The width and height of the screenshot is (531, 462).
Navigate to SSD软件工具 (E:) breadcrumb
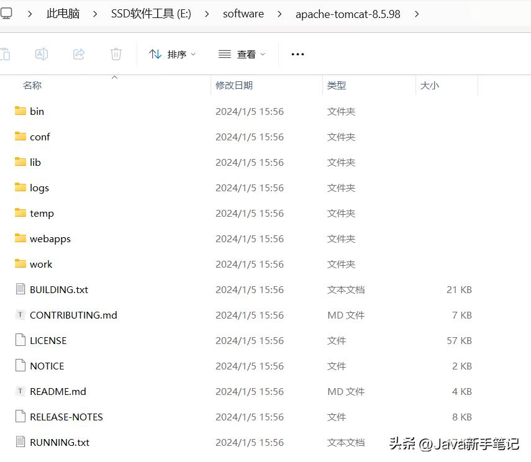tap(151, 14)
